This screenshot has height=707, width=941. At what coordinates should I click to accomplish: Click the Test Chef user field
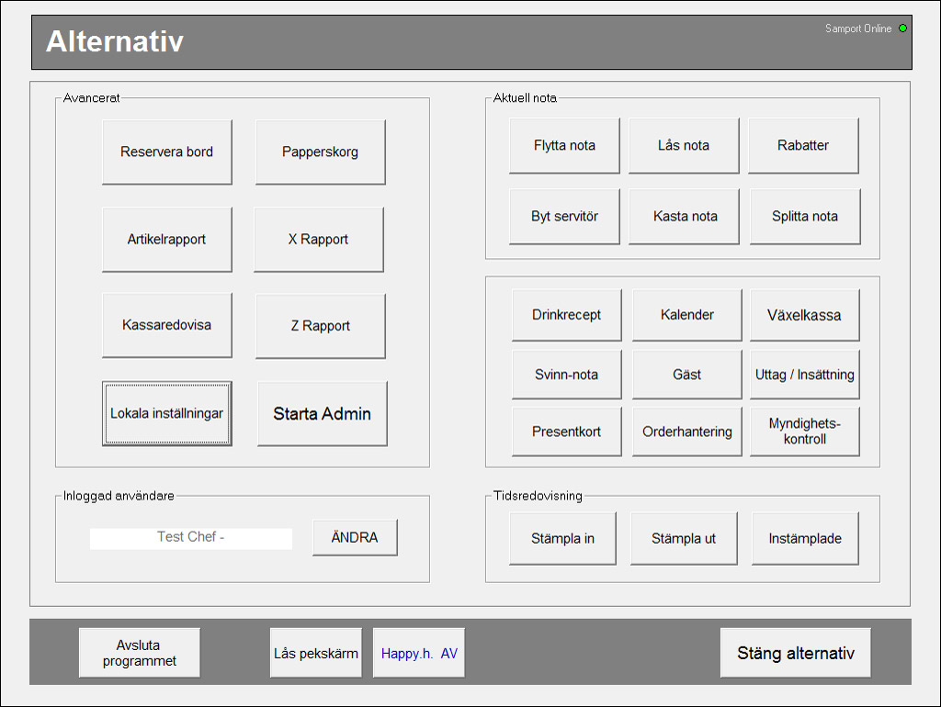pos(191,538)
